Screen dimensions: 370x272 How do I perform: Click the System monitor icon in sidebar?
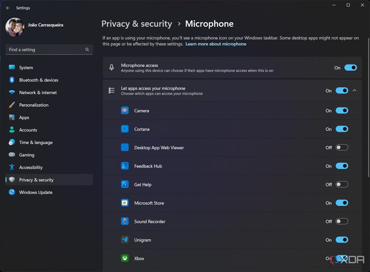point(12,67)
